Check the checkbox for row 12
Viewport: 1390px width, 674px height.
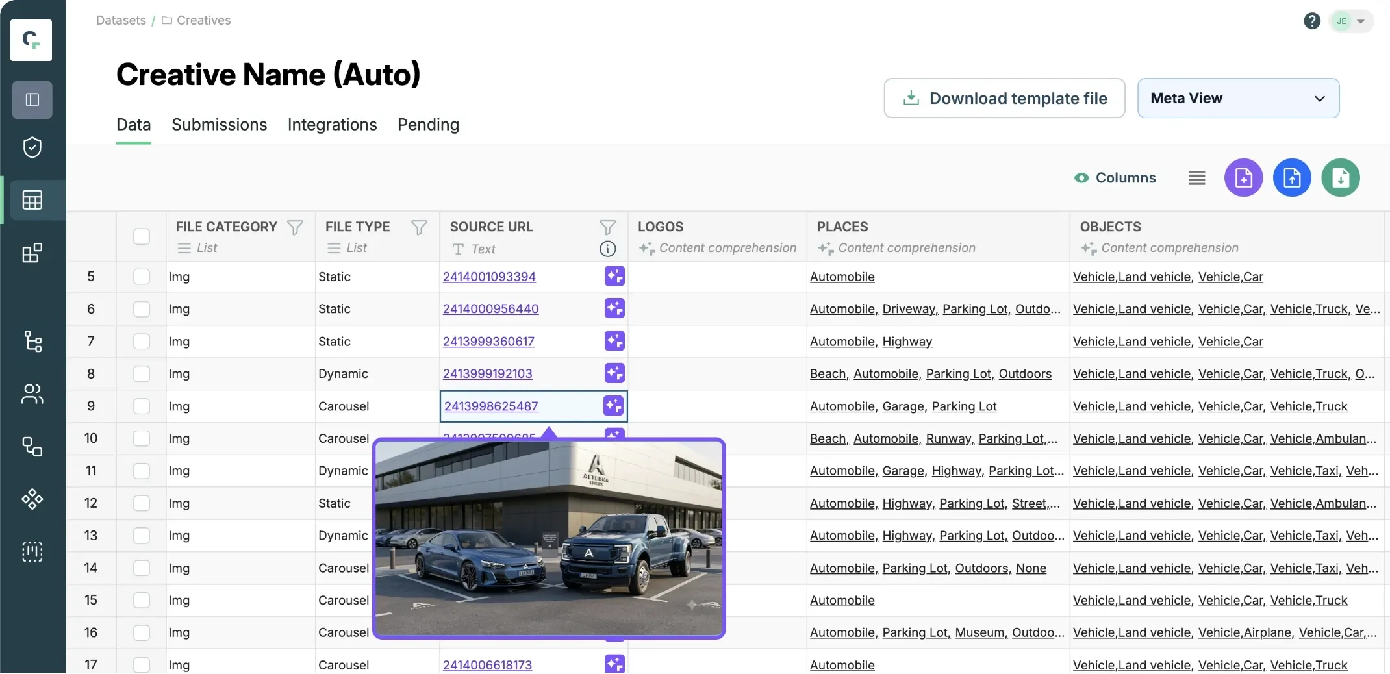coord(142,503)
